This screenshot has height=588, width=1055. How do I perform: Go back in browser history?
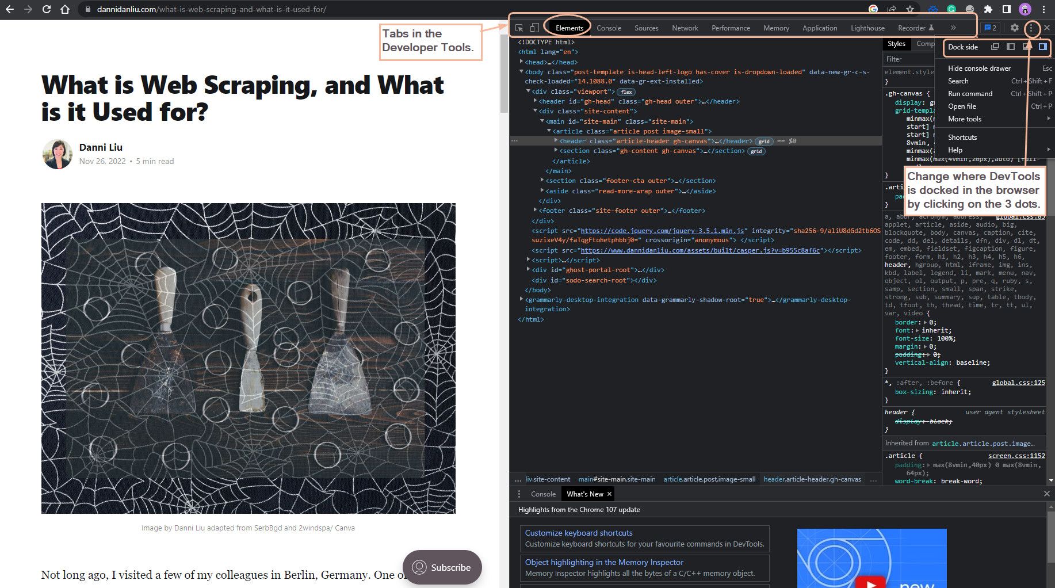coord(10,9)
